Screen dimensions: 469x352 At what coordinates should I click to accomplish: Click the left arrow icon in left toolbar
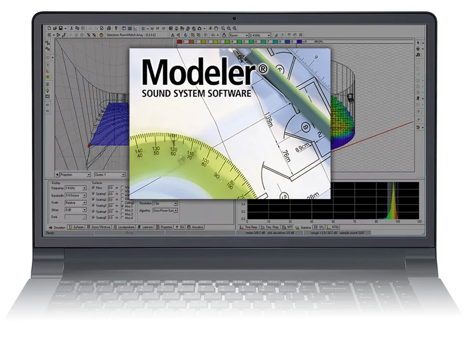click(48, 105)
